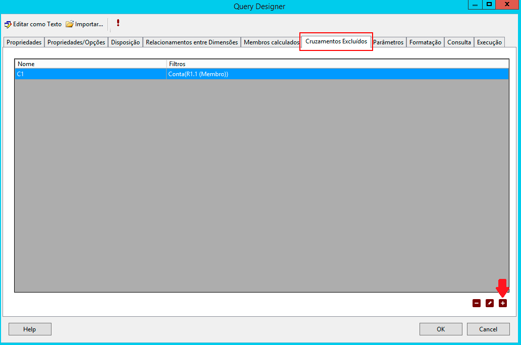This screenshot has width=521, height=345.
Task: Add a new excluded crossing with the plus icon
Action: (x=503, y=303)
